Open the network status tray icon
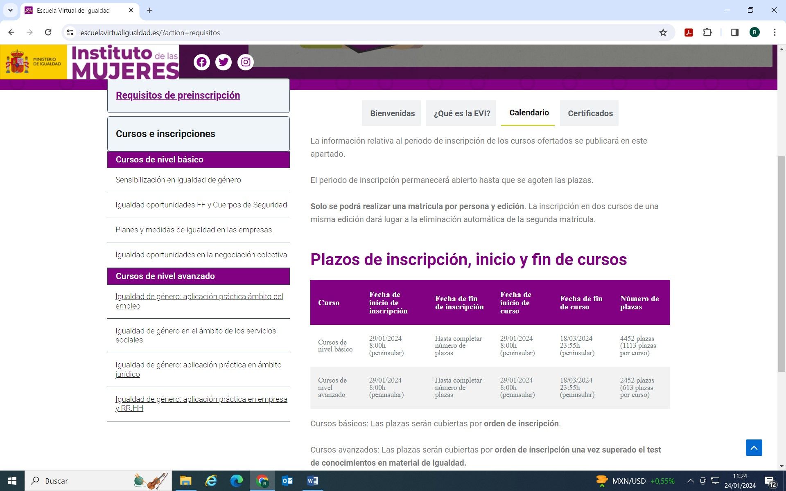The height and width of the screenshot is (491, 786). pyautogui.click(x=715, y=481)
